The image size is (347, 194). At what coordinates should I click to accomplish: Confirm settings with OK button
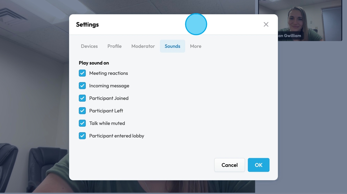258,165
